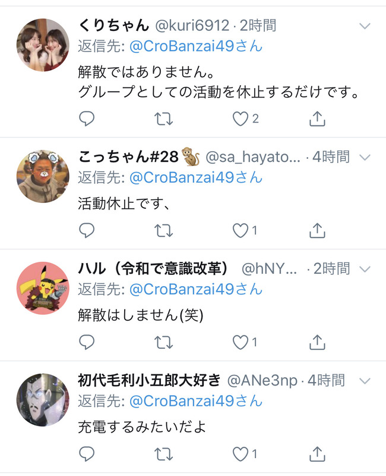Open @CroBanzai49 link in 初代毛利小五郎大好き's reply

click(196, 401)
